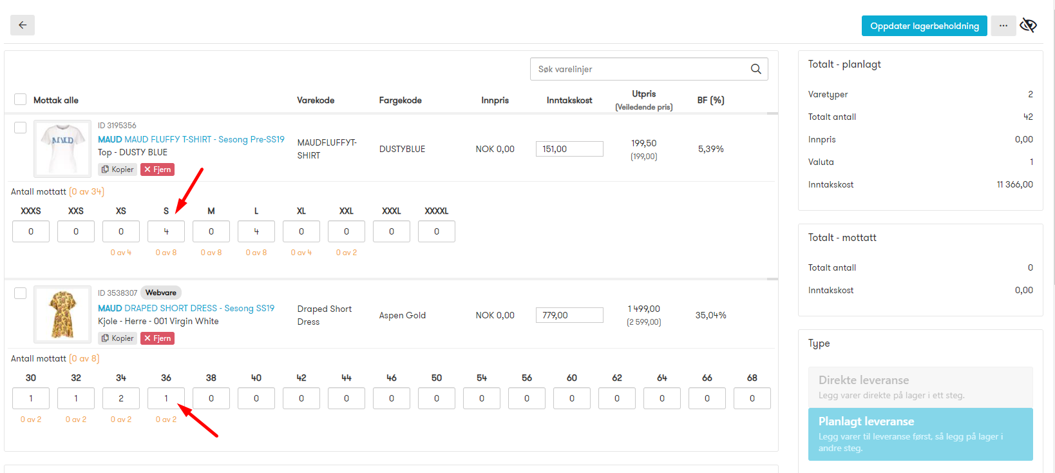Click the Webvare badge on the dress
1055x473 pixels.
[x=161, y=293]
